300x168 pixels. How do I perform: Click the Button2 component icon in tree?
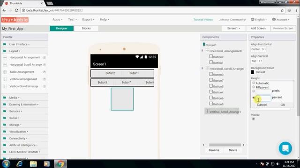[x=211, y=56]
